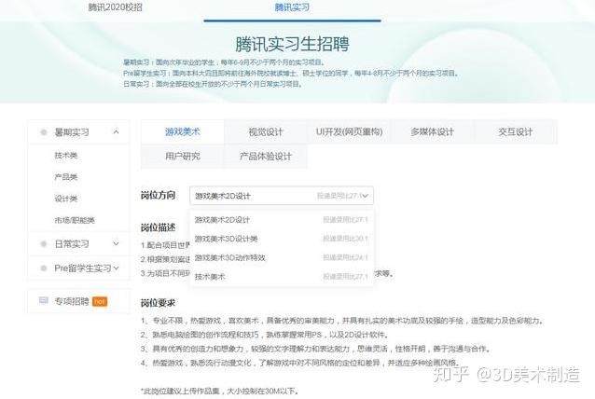Click the 岗位方向 dropdown arrow
This screenshot has height=399, width=595.
(365, 196)
